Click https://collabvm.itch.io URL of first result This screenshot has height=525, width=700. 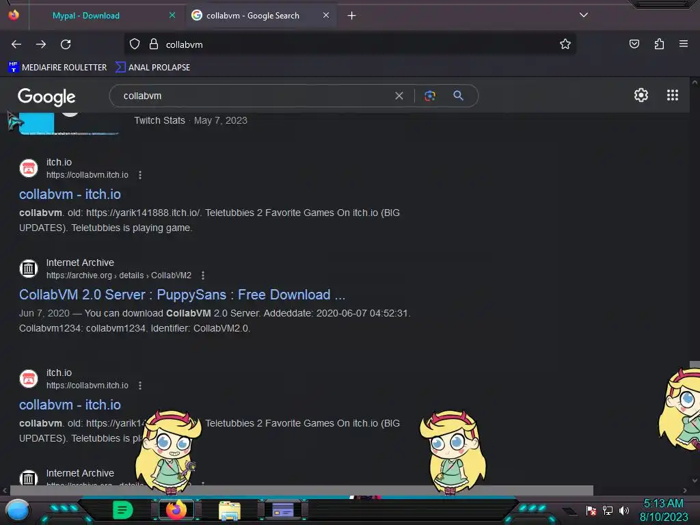click(x=87, y=175)
